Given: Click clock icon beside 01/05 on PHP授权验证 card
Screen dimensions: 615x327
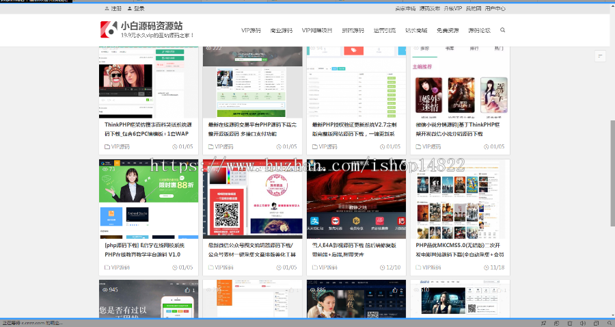Looking at the screenshot, I should (383, 147).
